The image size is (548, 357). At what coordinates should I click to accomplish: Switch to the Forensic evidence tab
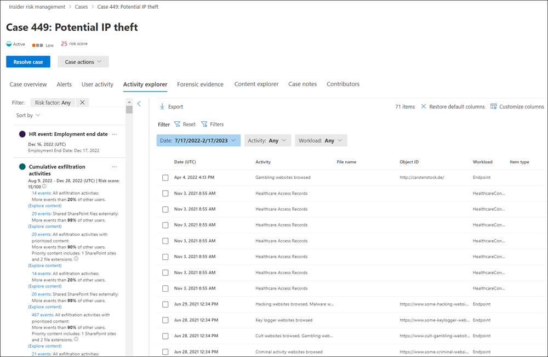pos(200,84)
